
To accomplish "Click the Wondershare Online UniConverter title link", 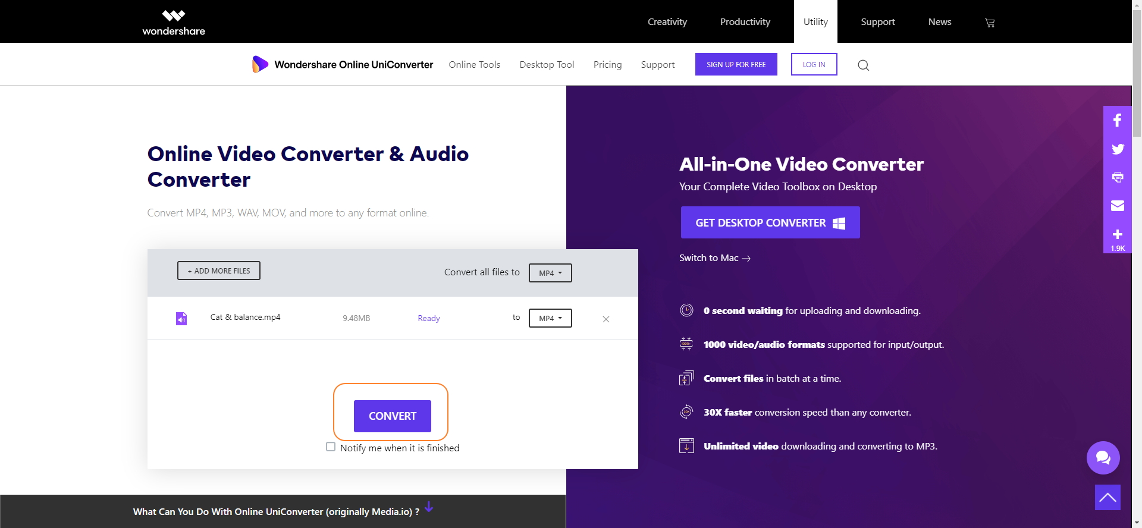I will [354, 64].
